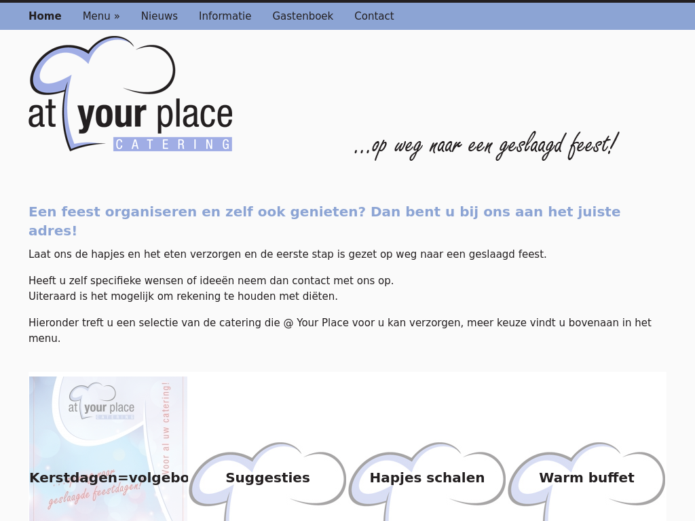This screenshot has height=521, width=695.
Task: Open the Contact page
Action: click(x=374, y=16)
